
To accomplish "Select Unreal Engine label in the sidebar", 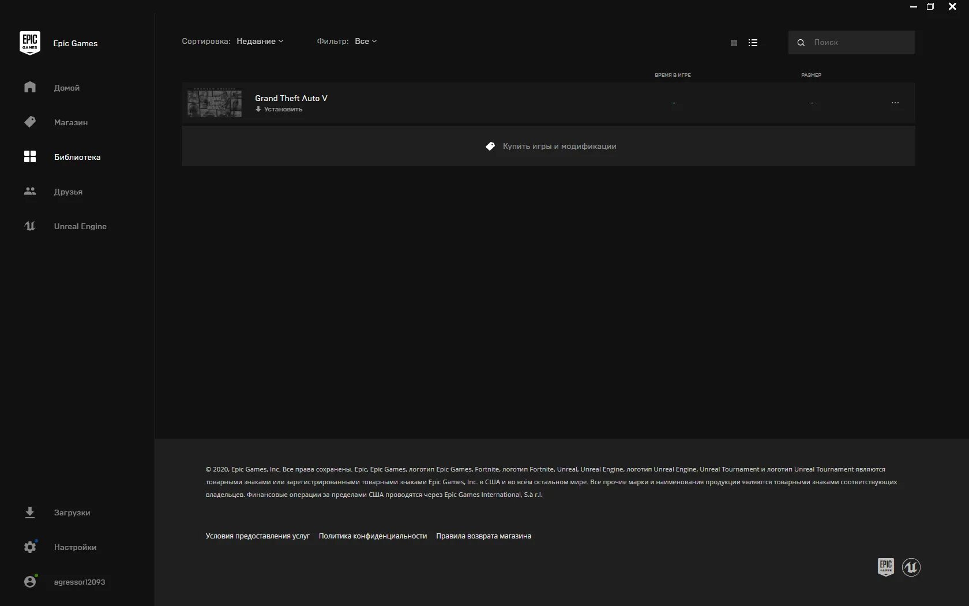I will coord(80,226).
